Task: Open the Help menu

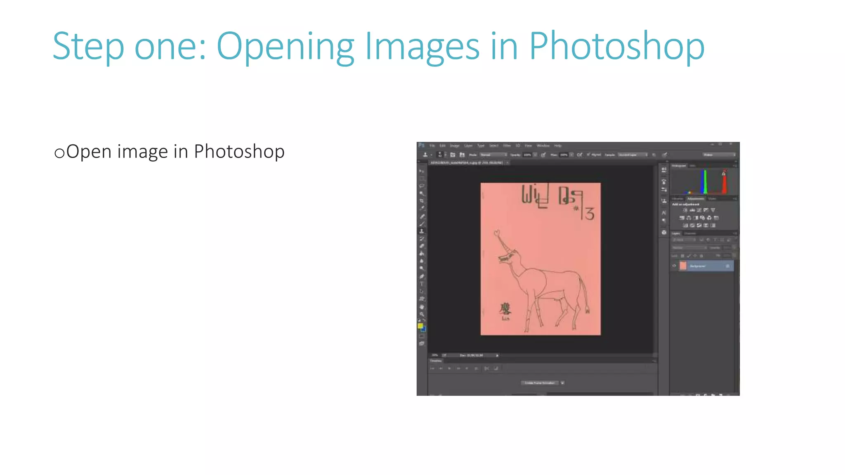Action: click(558, 146)
